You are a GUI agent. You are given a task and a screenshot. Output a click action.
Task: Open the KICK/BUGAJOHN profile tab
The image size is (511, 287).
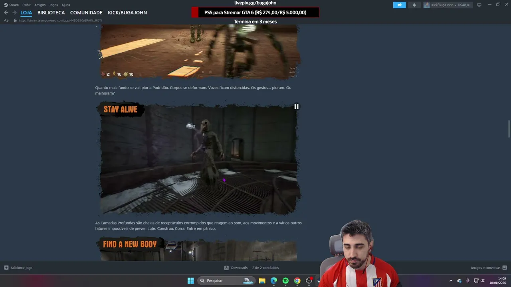[x=127, y=13]
